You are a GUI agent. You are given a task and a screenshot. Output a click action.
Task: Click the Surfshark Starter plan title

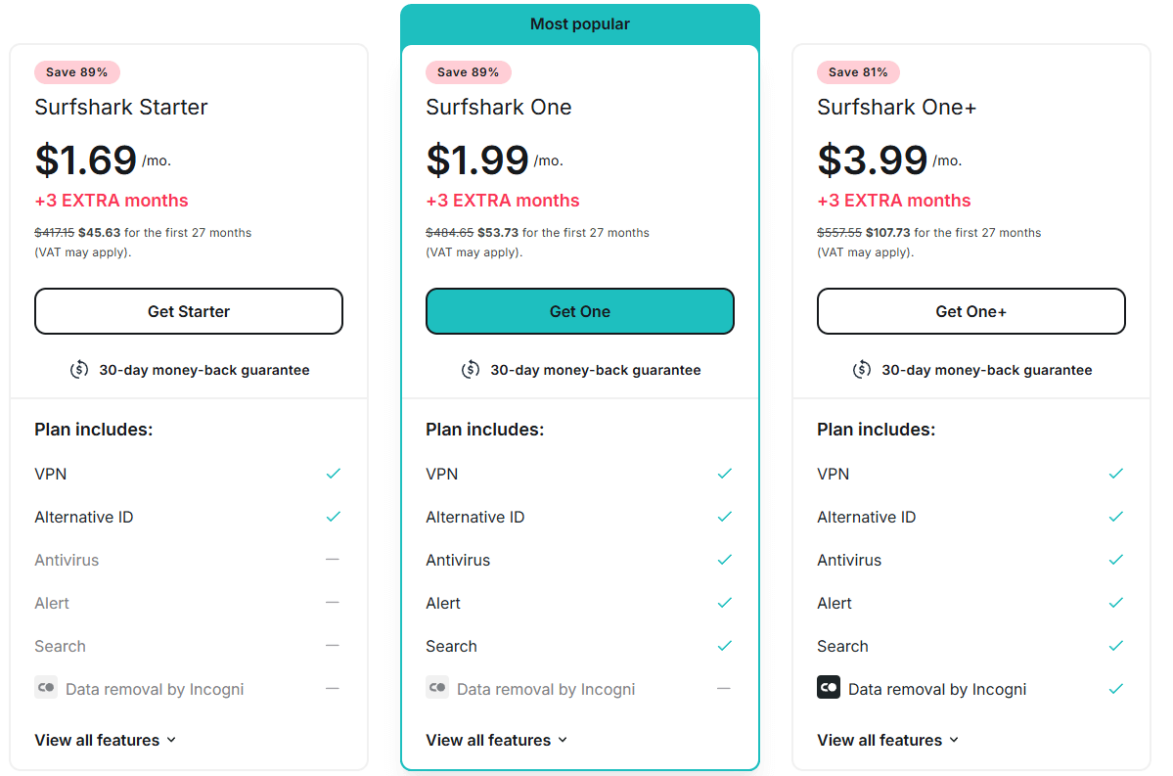pyautogui.click(x=121, y=107)
